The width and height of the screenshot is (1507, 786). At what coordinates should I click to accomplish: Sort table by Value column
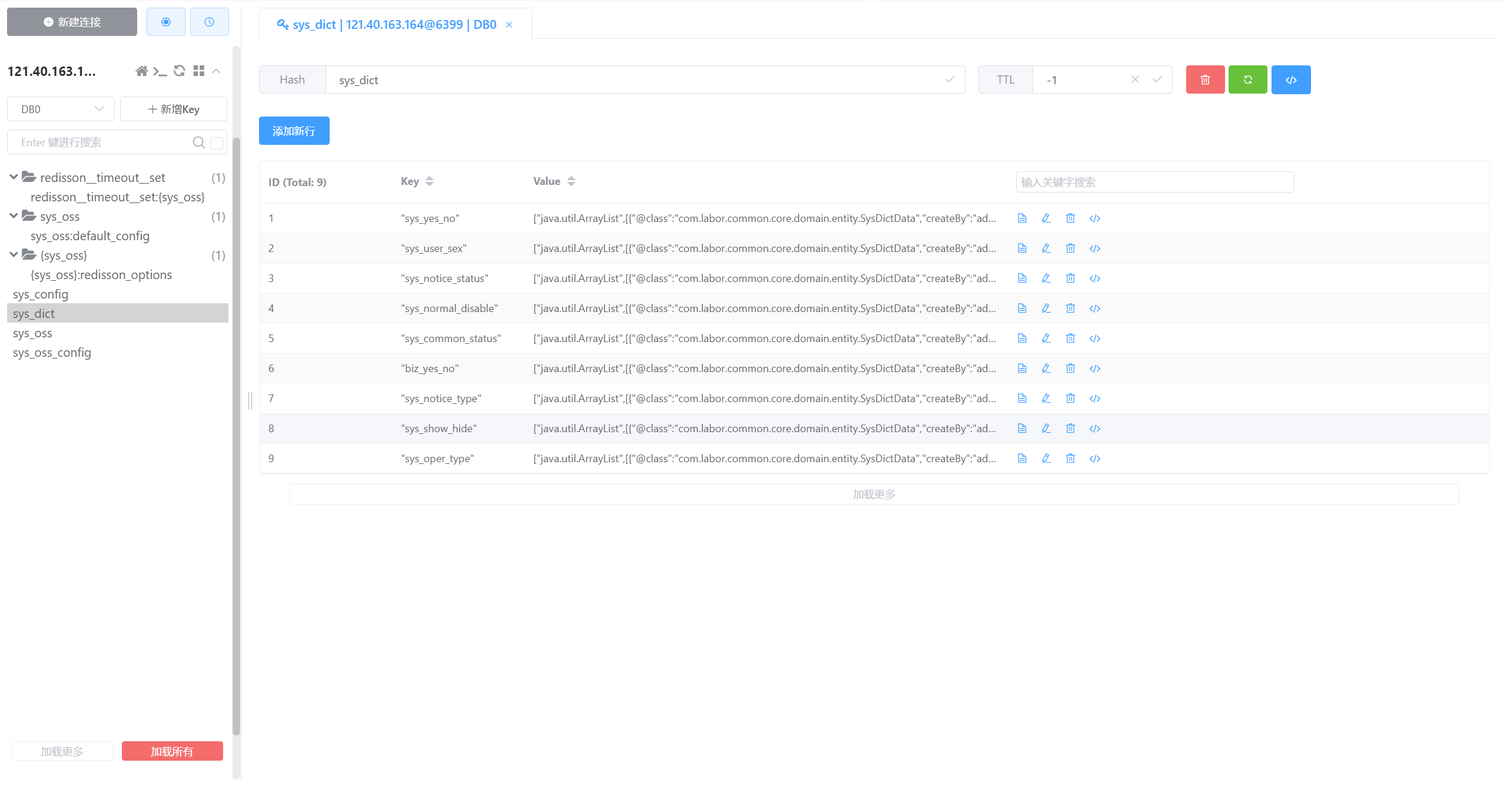pyautogui.click(x=570, y=181)
